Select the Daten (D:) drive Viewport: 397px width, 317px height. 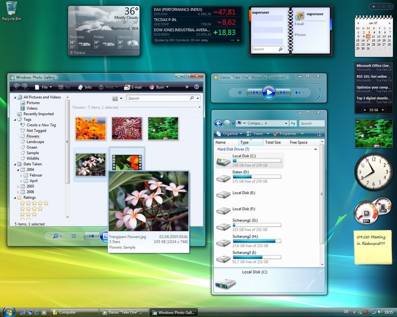tap(249, 177)
